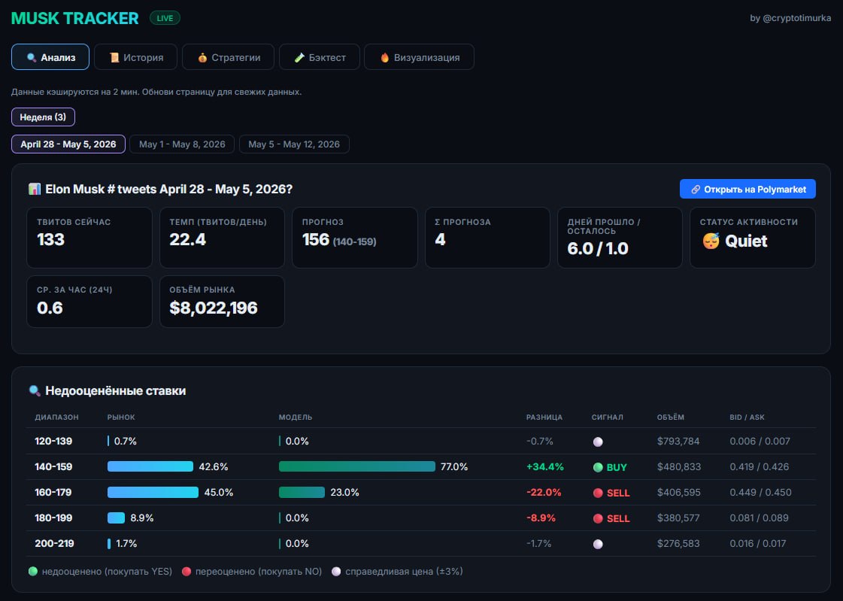Click the 140-159 range row label
The width and height of the screenshot is (843, 601).
tap(53, 466)
